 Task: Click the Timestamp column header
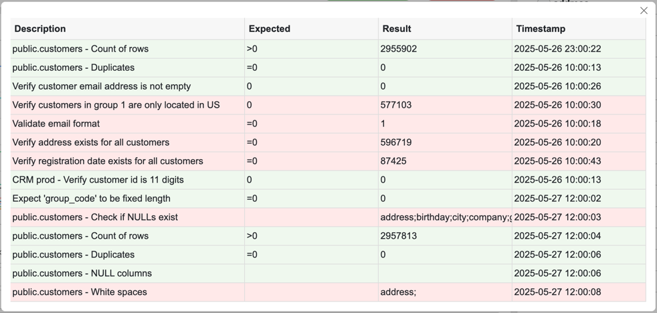tap(541, 29)
